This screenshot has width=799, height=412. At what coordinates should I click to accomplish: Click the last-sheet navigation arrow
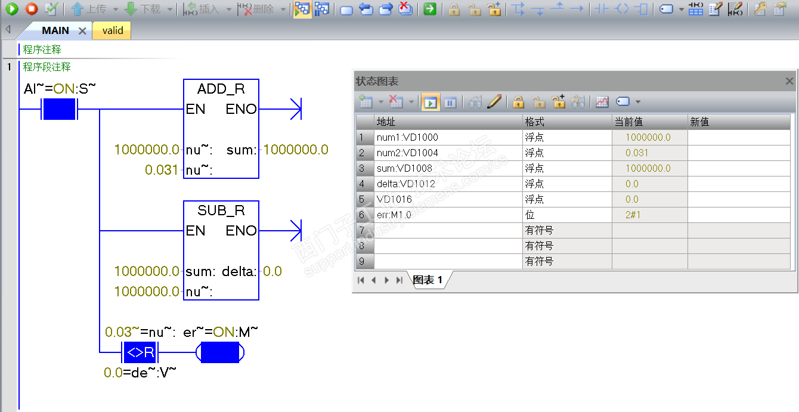pyautogui.click(x=399, y=280)
